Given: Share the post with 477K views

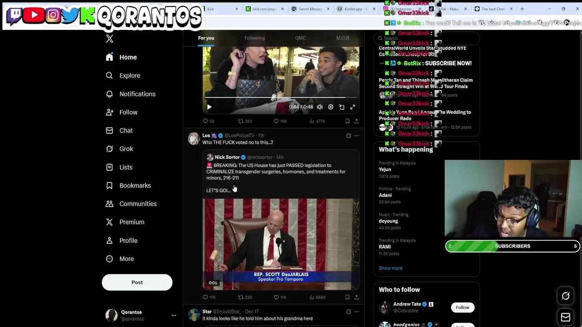Looking at the screenshot, I should (x=356, y=121).
